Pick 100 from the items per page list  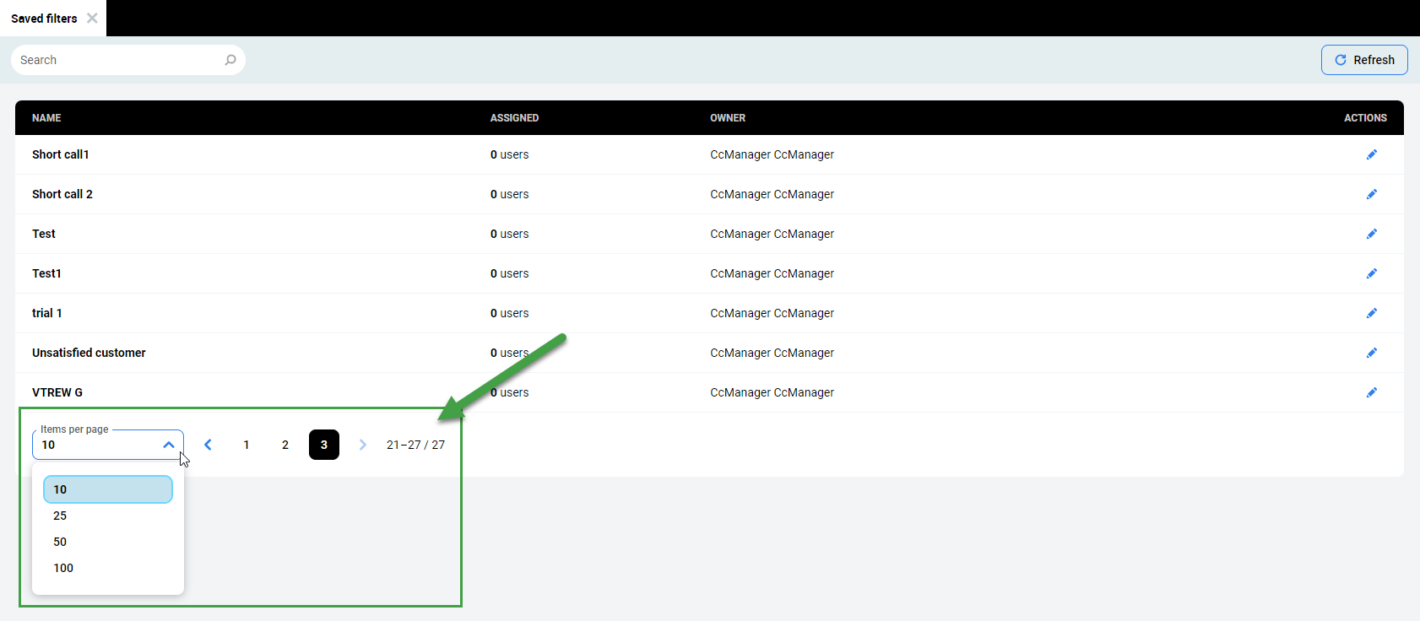tap(63, 568)
